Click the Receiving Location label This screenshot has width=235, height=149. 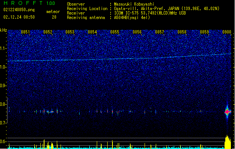(87, 9)
